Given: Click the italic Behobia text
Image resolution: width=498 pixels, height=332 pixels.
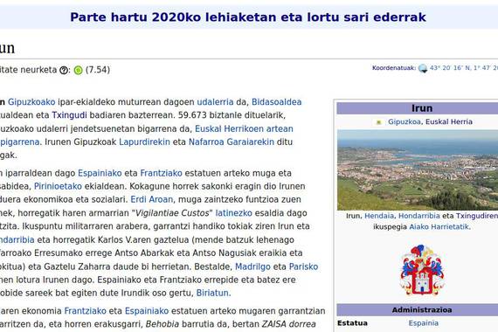Looking at the screenshot, I should (163, 324).
